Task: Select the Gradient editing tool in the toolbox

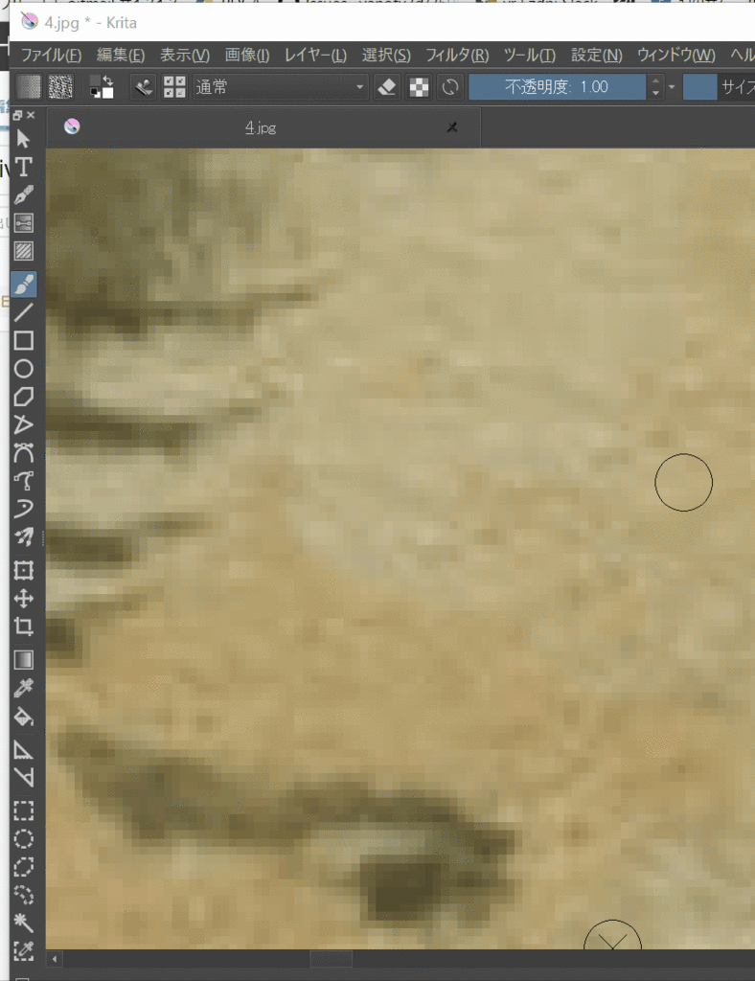Action: (24, 223)
